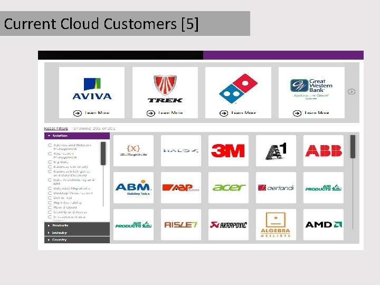
Task: Expand the Country filter section
Action: [x=77, y=240]
